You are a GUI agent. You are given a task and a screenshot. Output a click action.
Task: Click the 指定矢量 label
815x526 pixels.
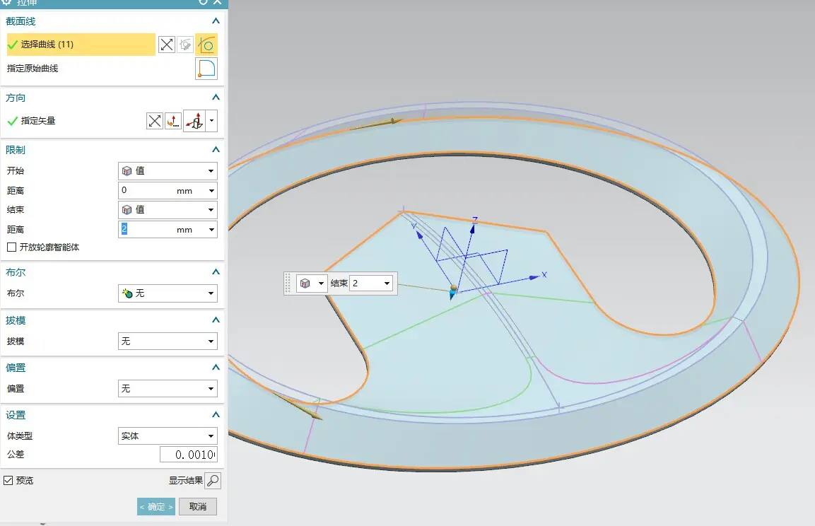tap(38, 121)
